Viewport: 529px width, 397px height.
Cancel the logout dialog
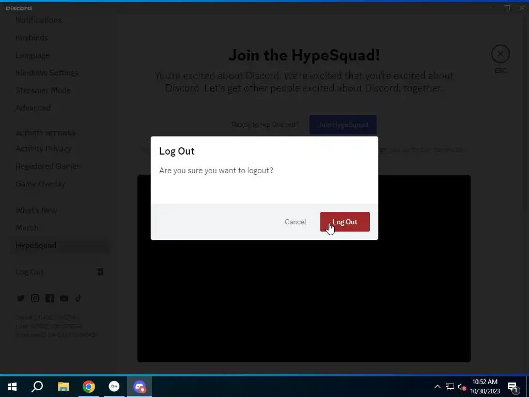295,222
